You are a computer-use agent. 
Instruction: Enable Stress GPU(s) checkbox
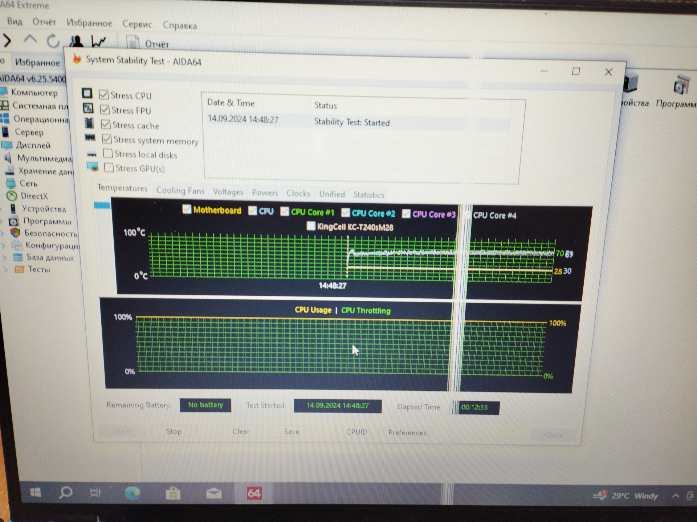coord(109,167)
